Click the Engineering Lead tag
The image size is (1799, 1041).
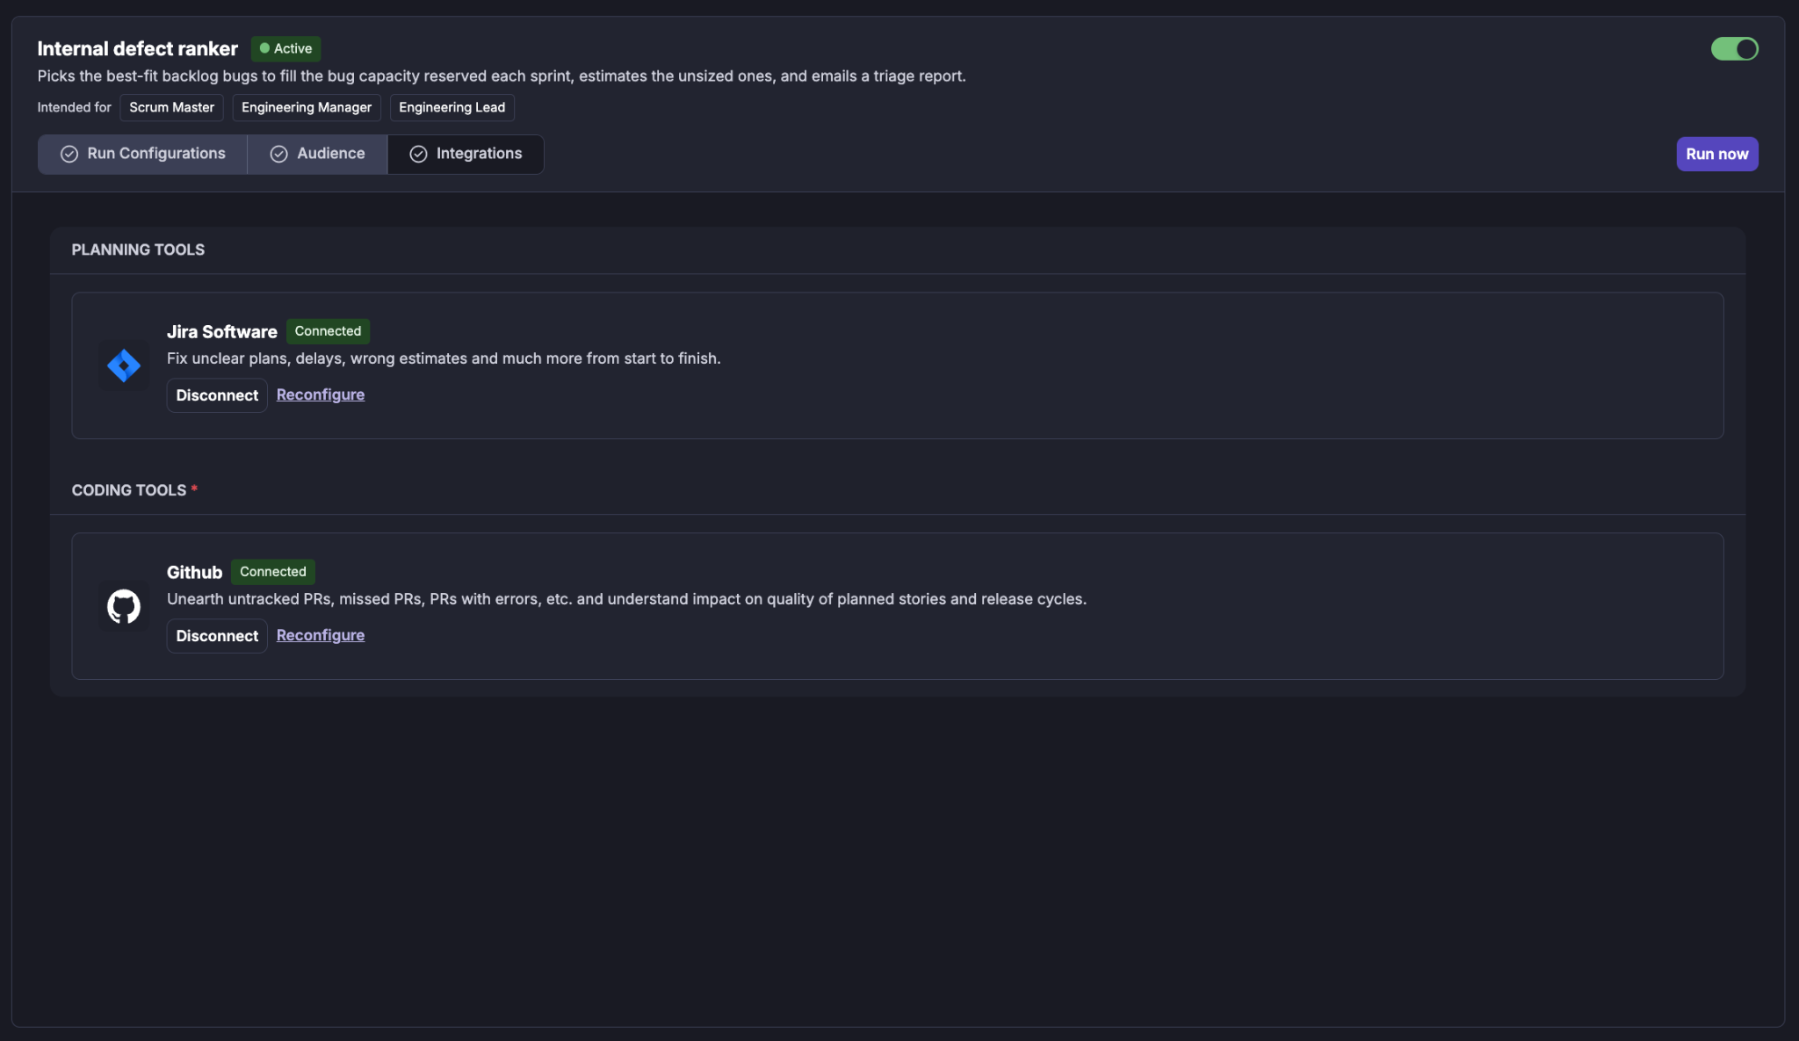452,107
